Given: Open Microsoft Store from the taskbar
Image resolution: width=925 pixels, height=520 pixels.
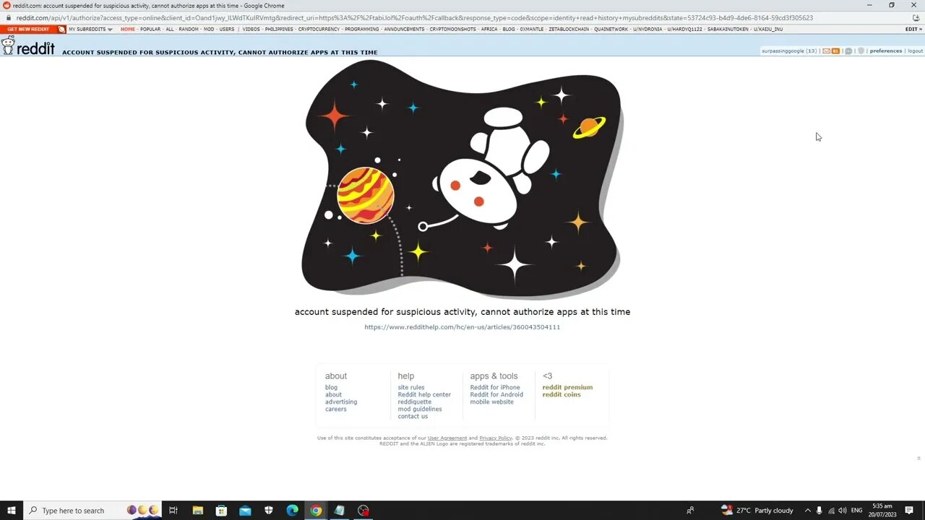Looking at the screenshot, I should [221, 511].
